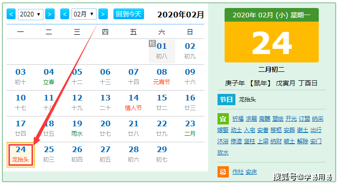Image resolution: width=339 pixels, height=185 pixels.
Task: Open the 纳财 link
Action: (x=276, y=141)
